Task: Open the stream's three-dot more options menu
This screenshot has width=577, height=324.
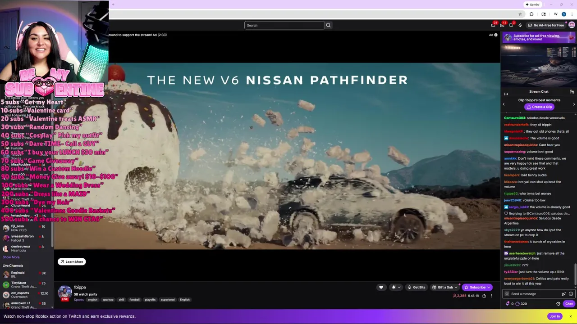Action: 491,296
